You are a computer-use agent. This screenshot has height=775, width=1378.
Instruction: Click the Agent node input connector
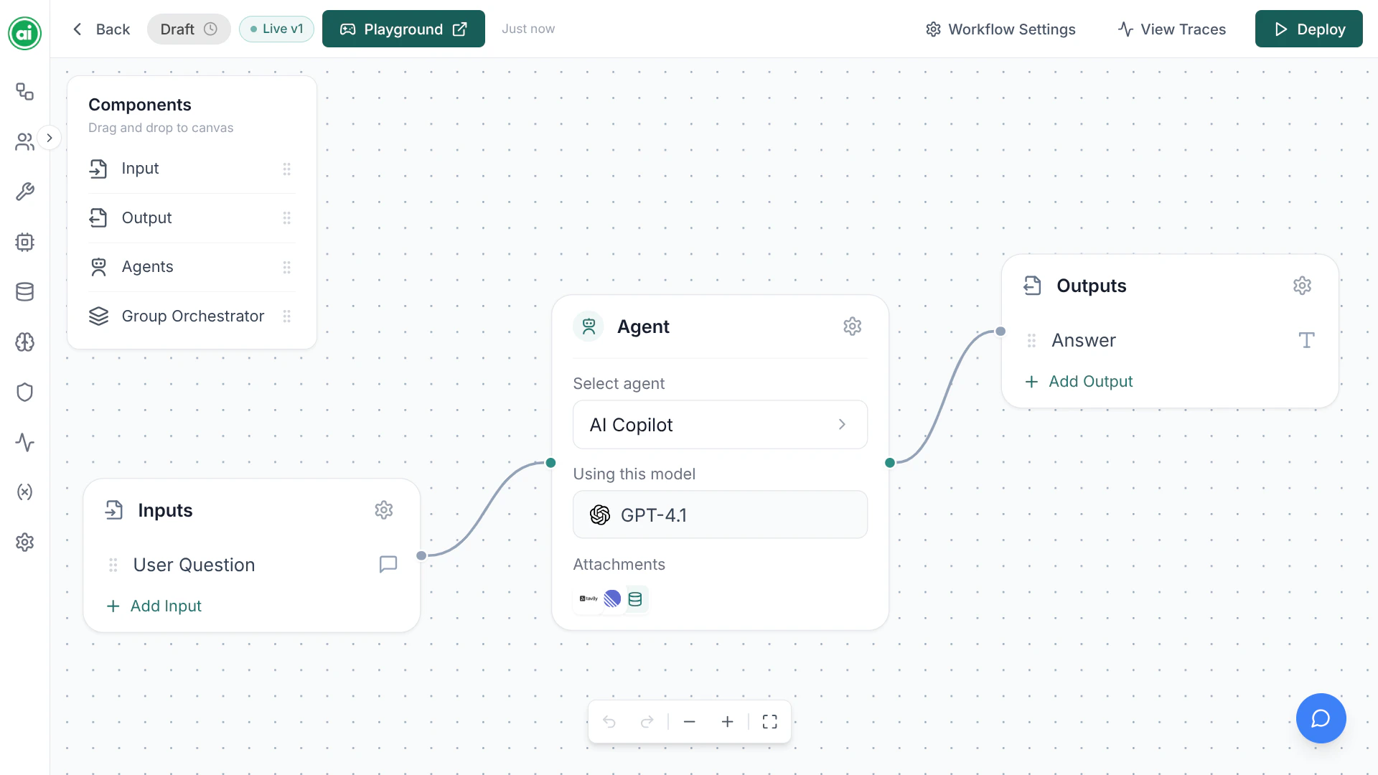coord(551,463)
